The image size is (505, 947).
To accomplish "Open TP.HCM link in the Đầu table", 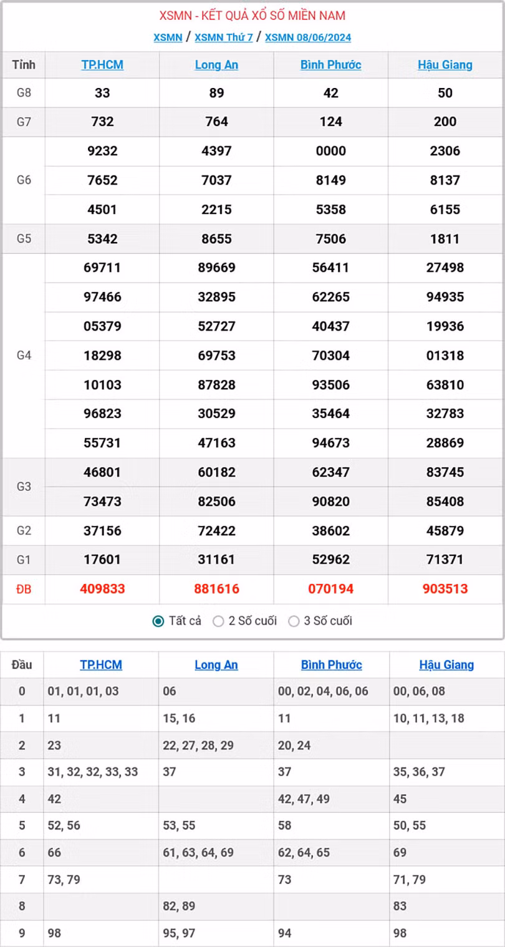I will 100,664.
